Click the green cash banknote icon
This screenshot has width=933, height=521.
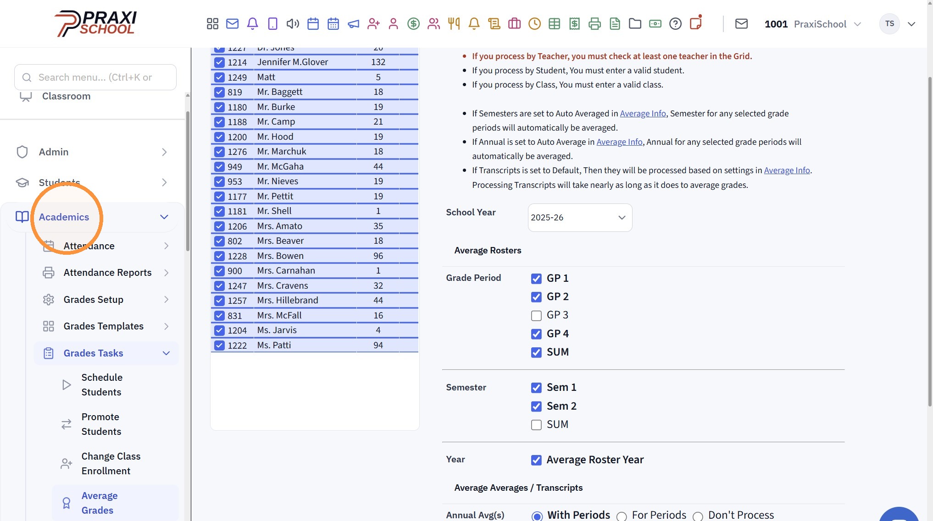[655, 24]
